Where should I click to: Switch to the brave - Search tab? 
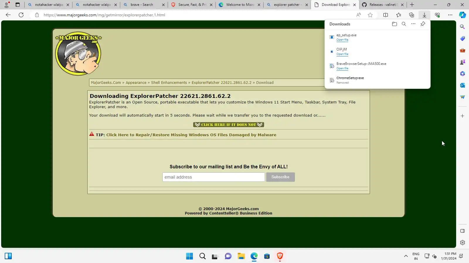144,5
